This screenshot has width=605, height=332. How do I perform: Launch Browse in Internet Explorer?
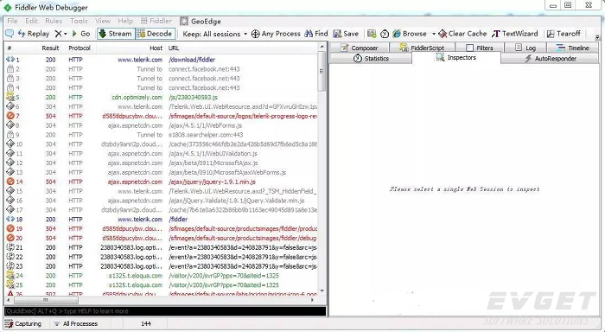[x=410, y=34]
